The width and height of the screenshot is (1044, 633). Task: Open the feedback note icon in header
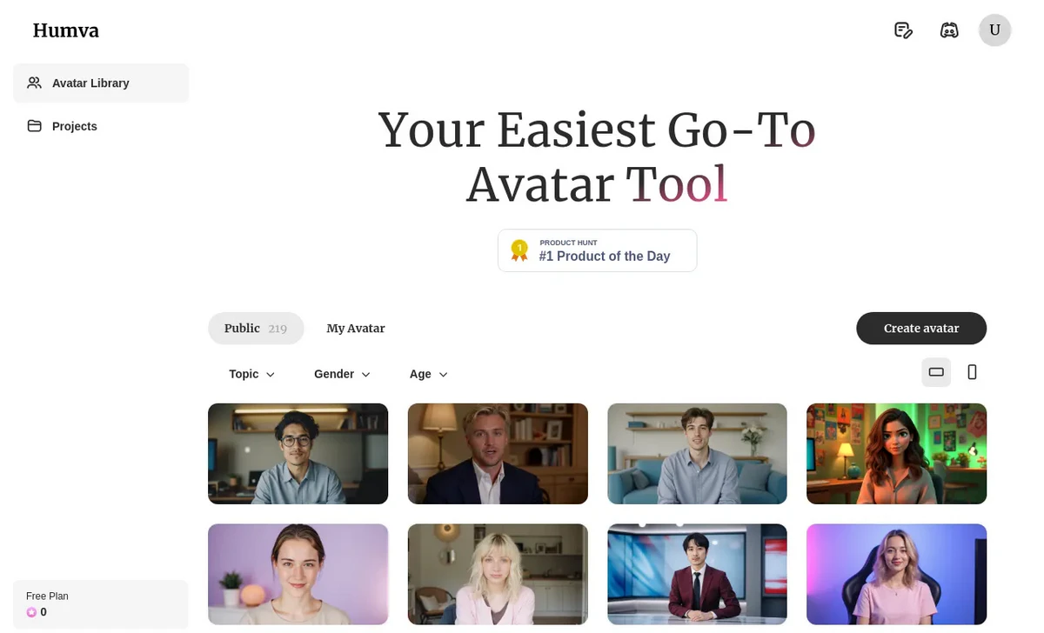tap(903, 30)
